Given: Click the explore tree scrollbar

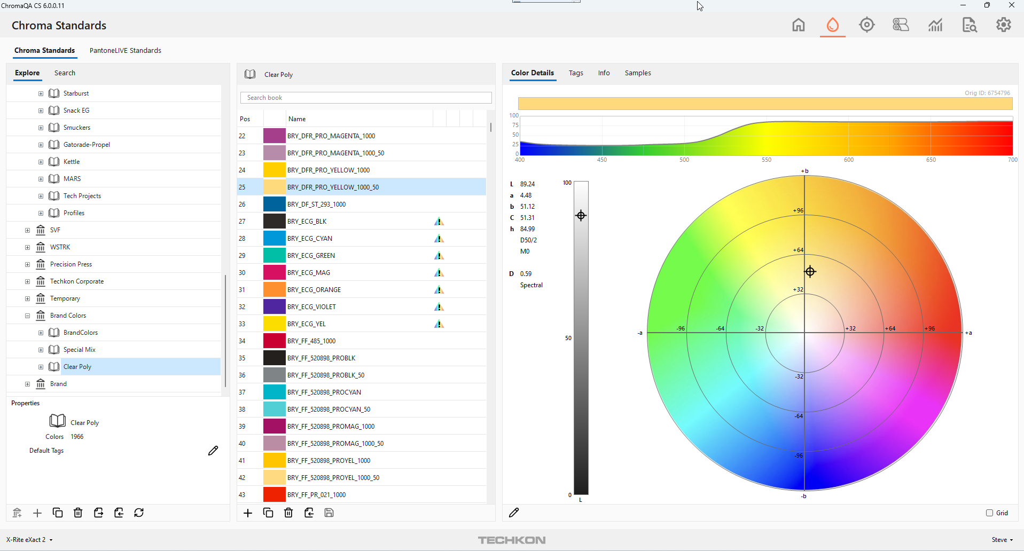Looking at the screenshot, I should point(225,331).
